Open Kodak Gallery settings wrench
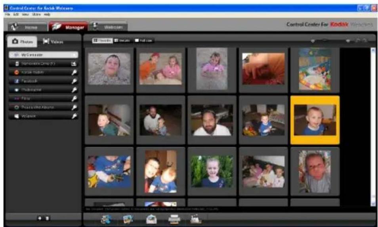Image resolution: width=378 pixels, height=227 pixels. click(74, 72)
